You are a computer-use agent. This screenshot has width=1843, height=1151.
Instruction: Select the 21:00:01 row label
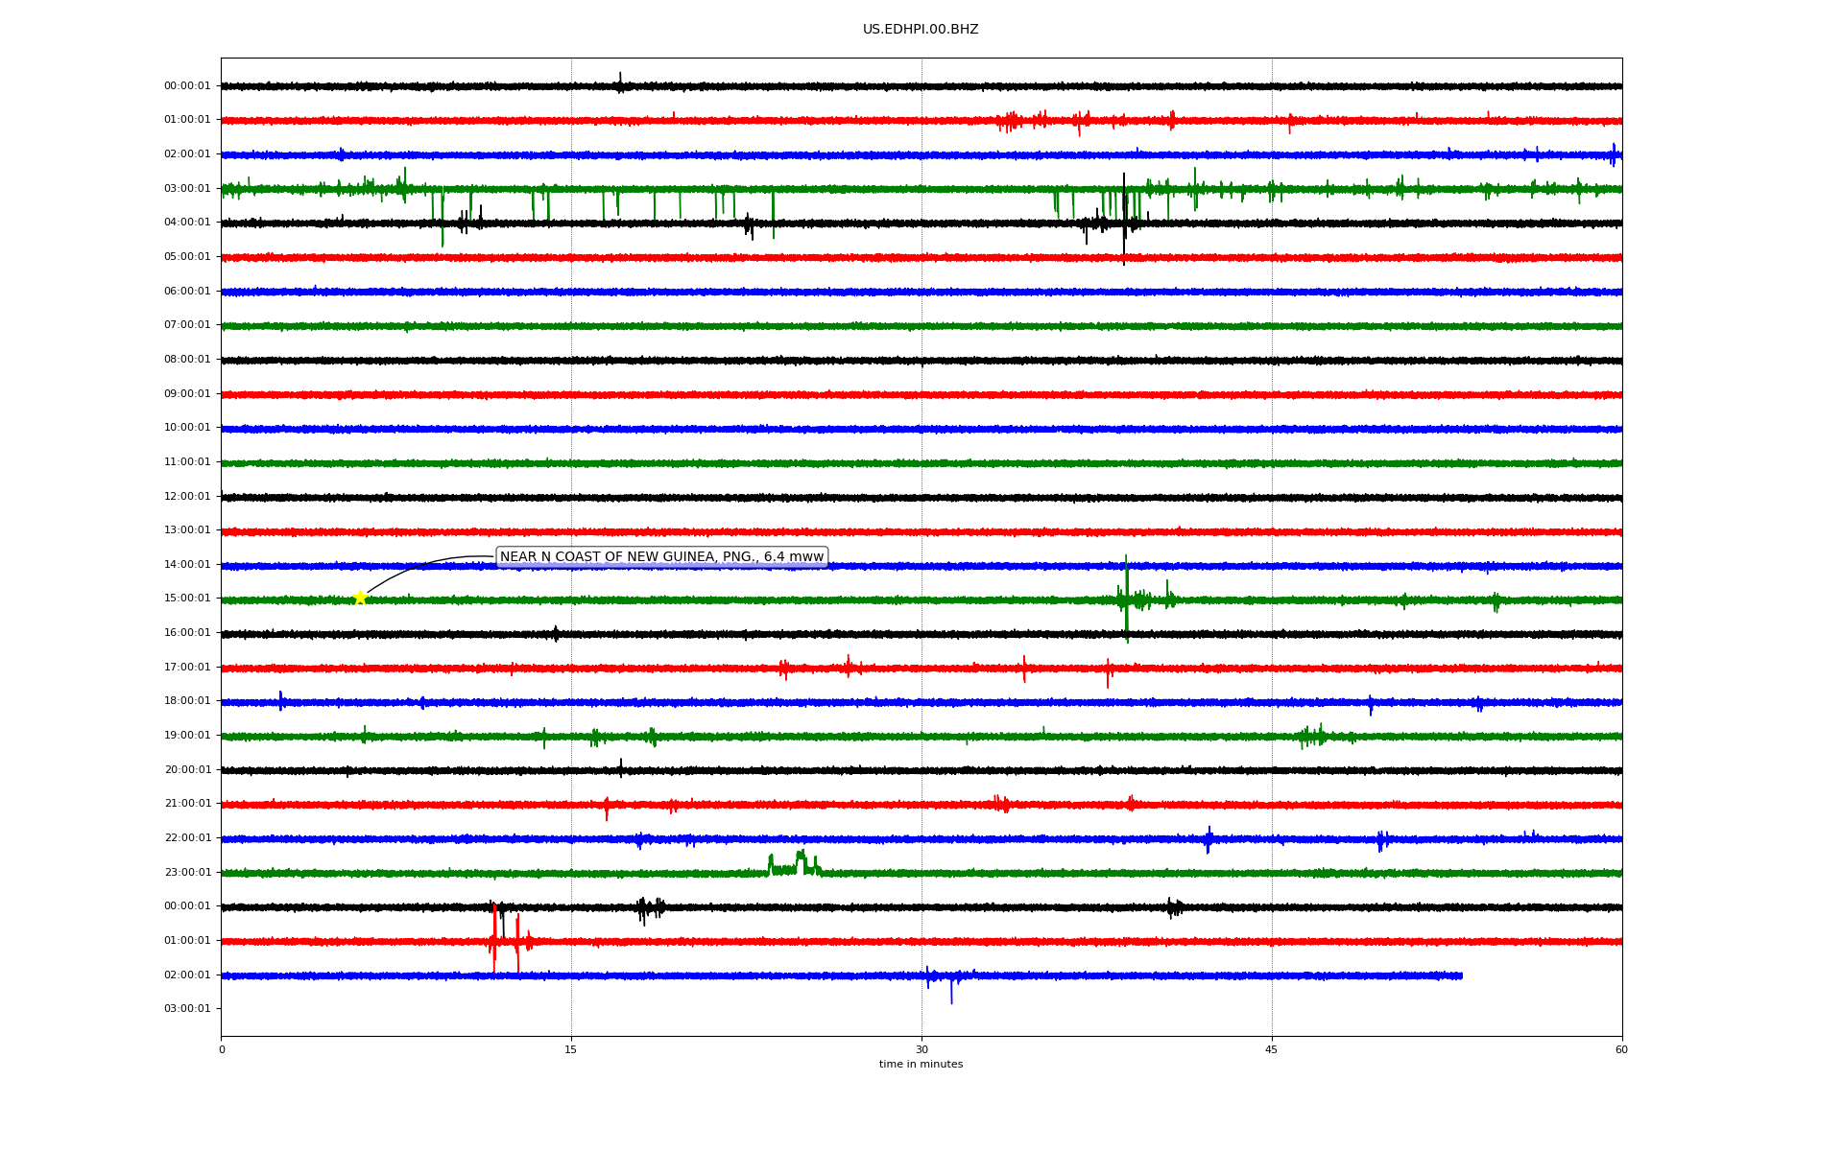(187, 804)
